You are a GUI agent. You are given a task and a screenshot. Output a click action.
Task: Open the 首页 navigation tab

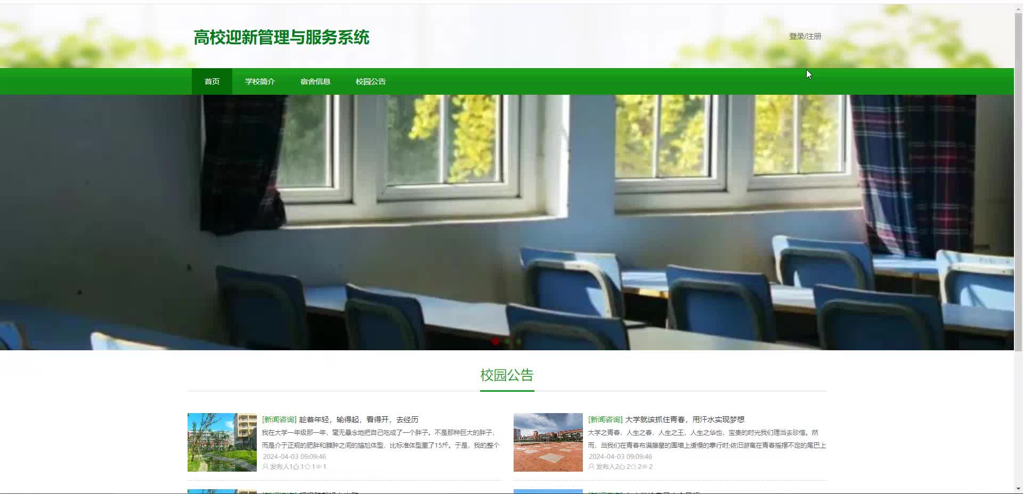(x=212, y=81)
